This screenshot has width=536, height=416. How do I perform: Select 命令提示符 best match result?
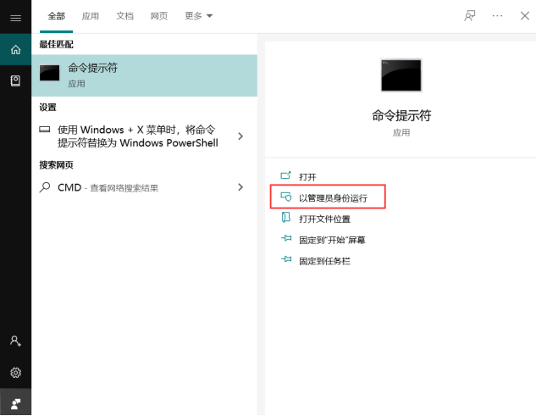point(144,75)
